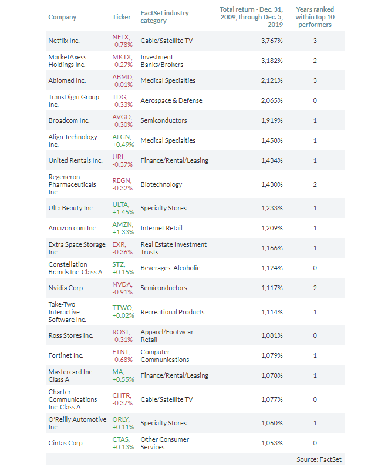Click the TDG ticker link
Viewport: 388px width, 467px height.
point(119,97)
